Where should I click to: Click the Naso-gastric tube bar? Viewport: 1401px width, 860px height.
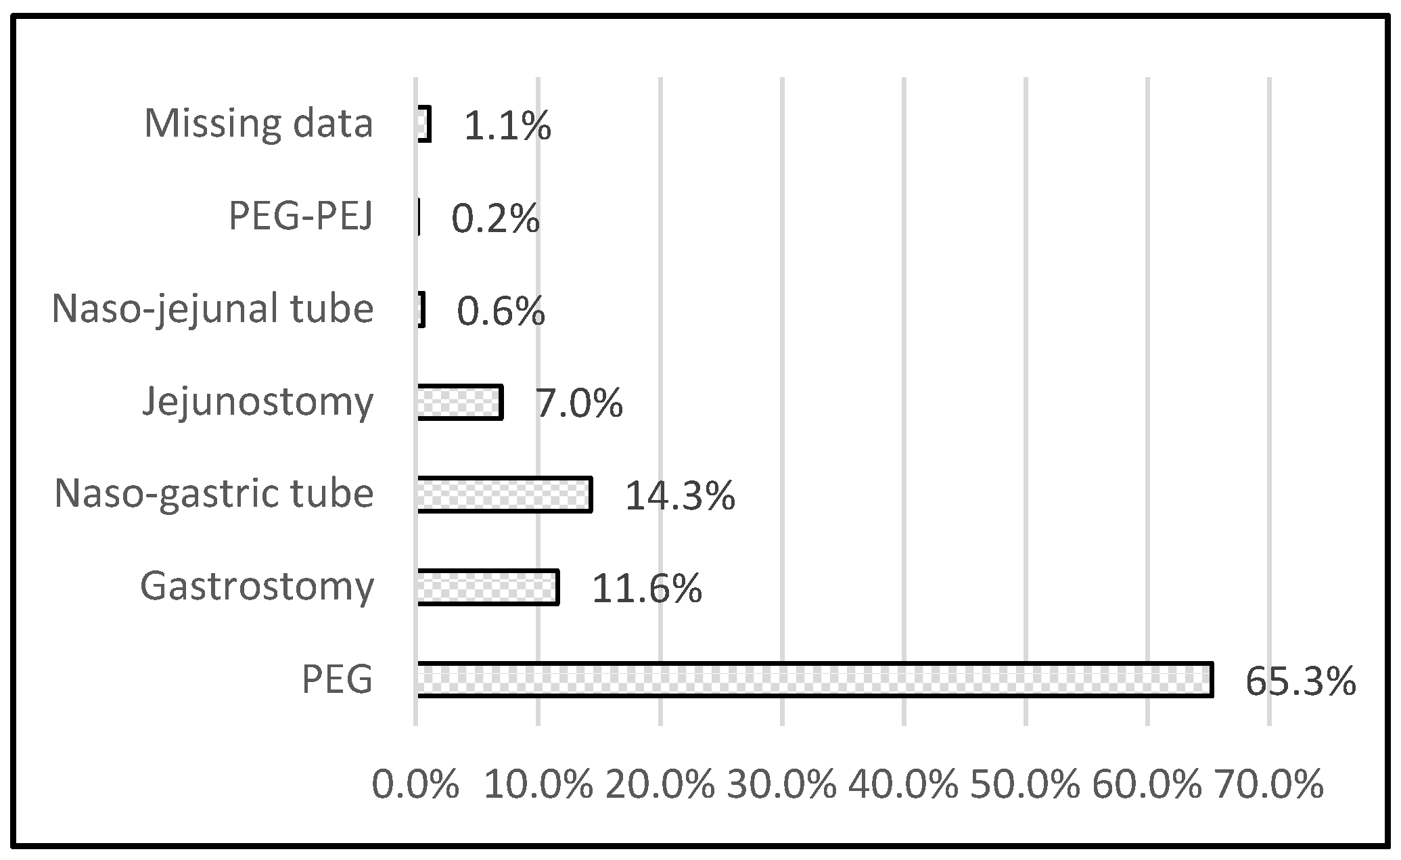click(x=505, y=495)
